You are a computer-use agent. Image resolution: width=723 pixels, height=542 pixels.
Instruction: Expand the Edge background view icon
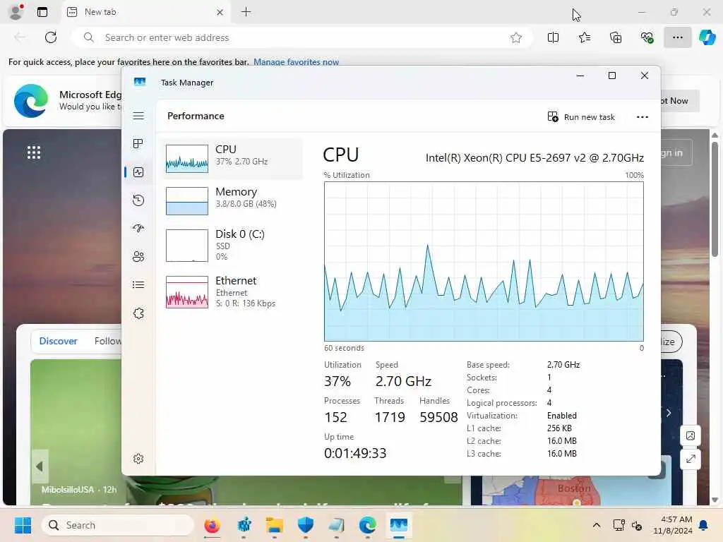(691, 459)
